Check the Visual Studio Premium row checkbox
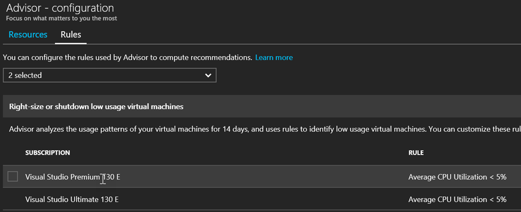Image resolution: width=521 pixels, height=212 pixels. pyautogui.click(x=13, y=176)
